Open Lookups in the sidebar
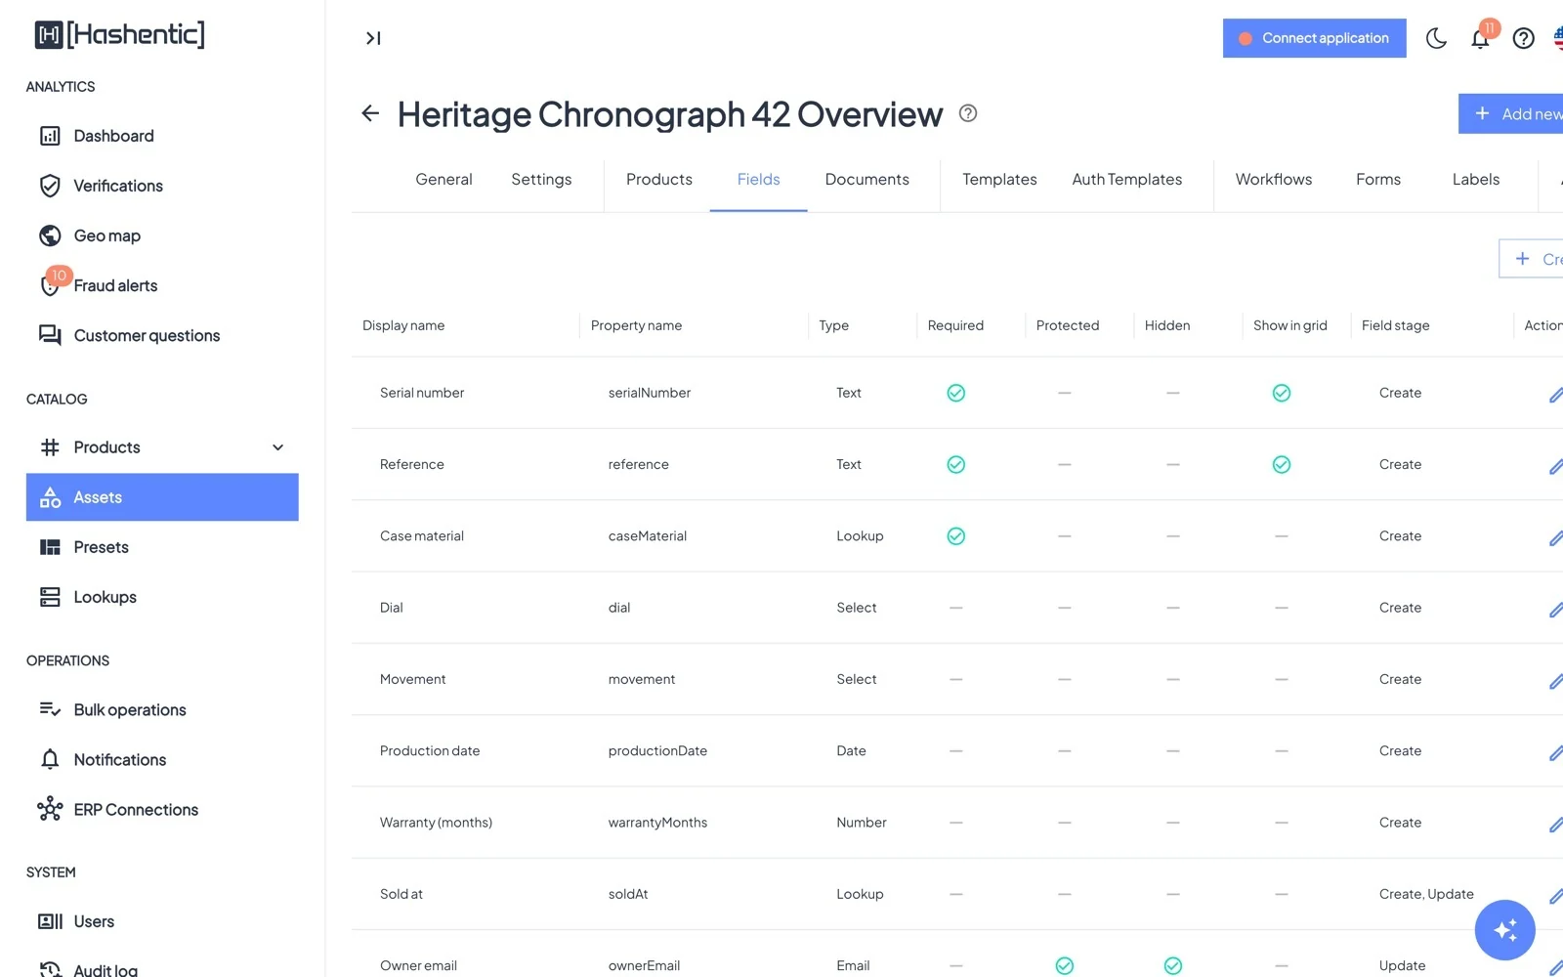 162,597
